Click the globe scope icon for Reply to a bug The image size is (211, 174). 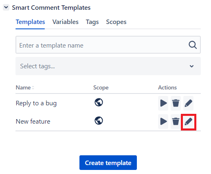(x=99, y=102)
